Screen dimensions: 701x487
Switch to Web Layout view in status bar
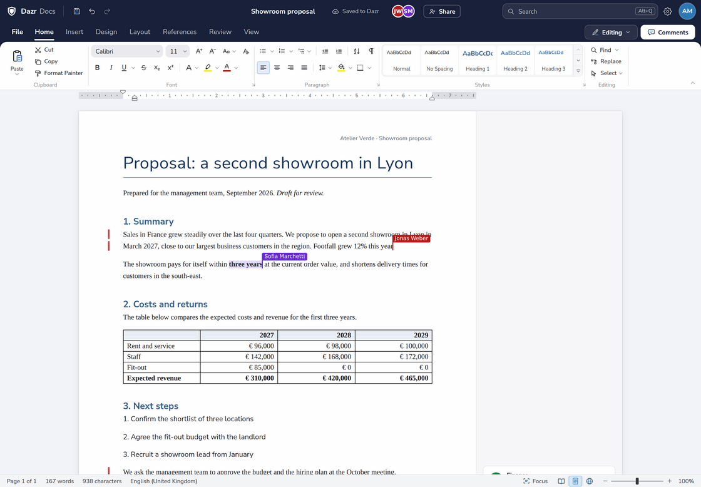click(x=590, y=481)
